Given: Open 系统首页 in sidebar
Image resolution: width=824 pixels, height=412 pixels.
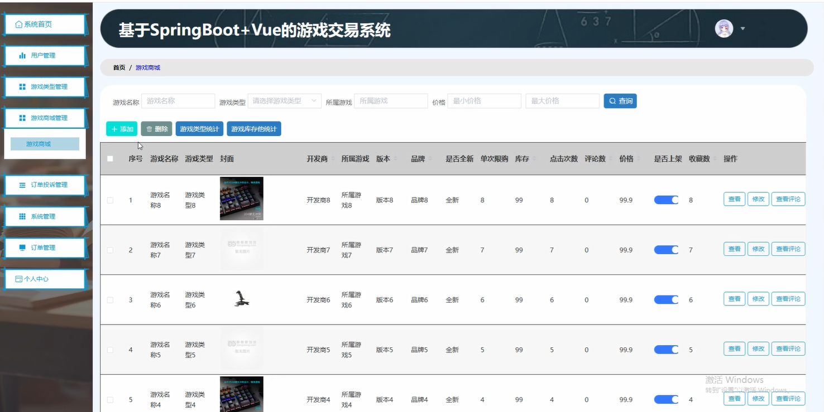Looking at the screenshot, I should pos(45,25).
